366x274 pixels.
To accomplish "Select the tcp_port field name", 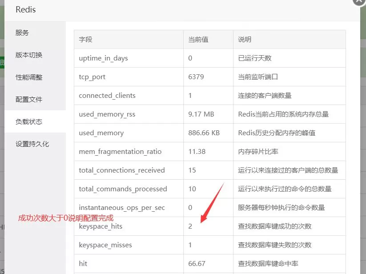I will [92, 77].
